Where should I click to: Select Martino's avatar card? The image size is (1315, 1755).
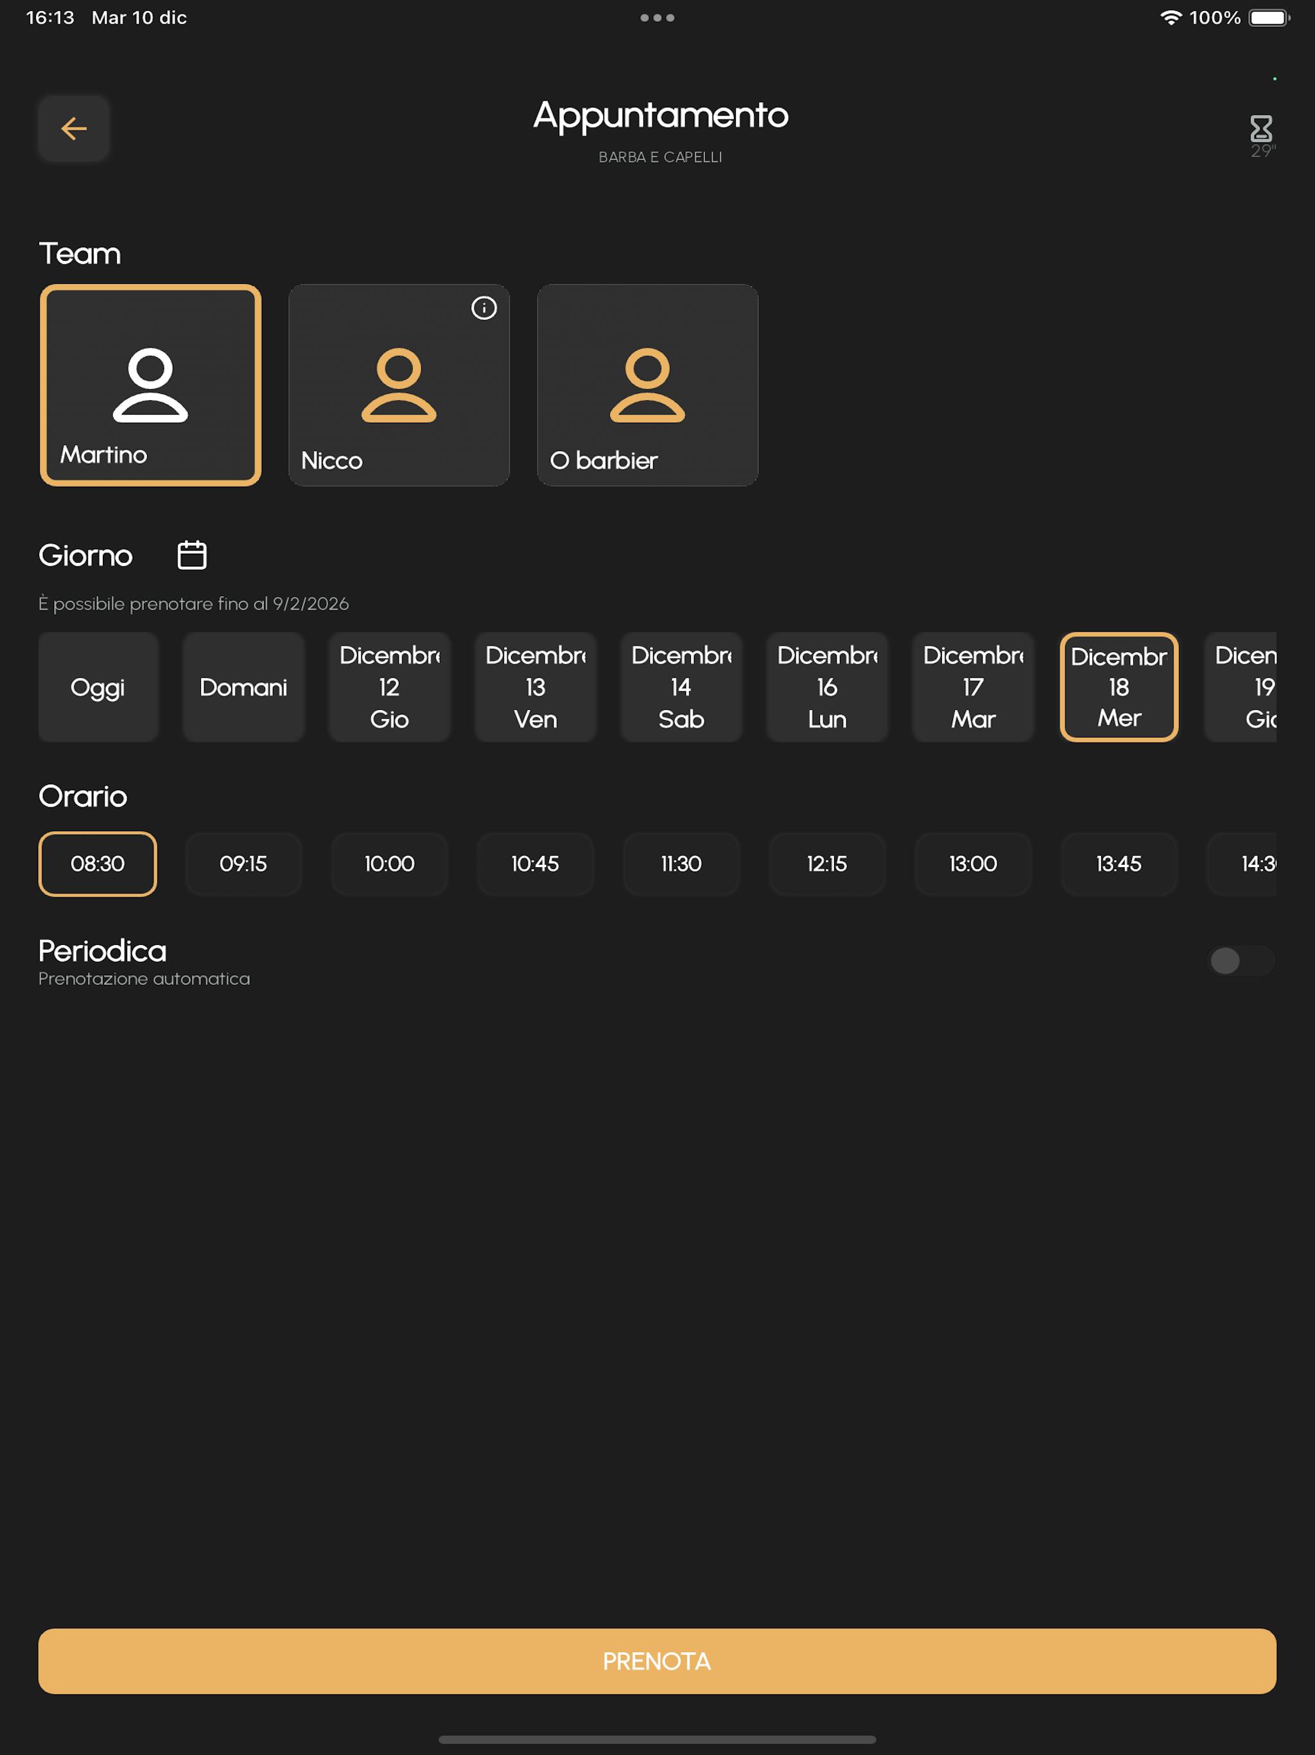151,385
